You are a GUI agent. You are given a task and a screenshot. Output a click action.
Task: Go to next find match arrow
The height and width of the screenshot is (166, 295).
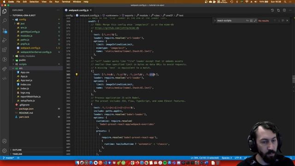pyautogui.click(x=279, y=20)
